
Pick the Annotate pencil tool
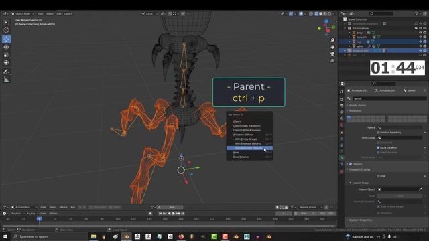[x=6, y=72]
